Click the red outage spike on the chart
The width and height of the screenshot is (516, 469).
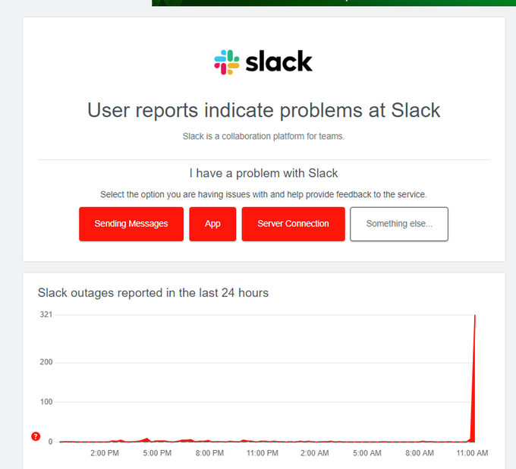[x=474, y=395]
